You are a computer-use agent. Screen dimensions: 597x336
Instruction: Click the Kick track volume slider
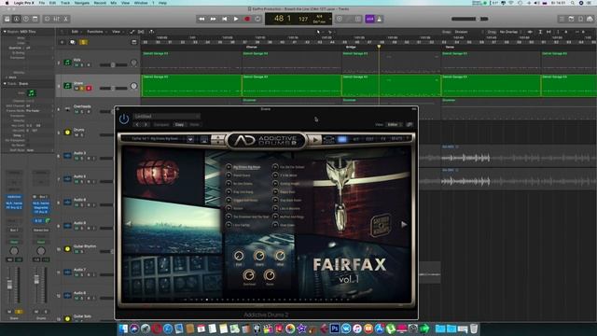click(114, 65)
